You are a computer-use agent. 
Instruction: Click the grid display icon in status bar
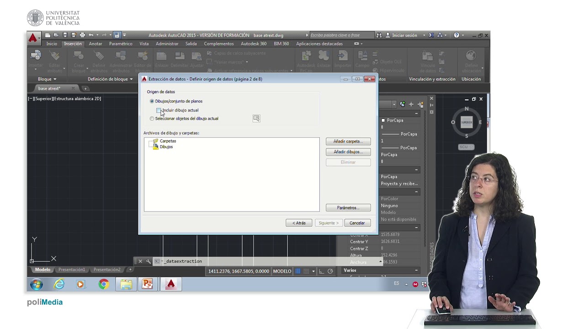click(x=298, y=271)
